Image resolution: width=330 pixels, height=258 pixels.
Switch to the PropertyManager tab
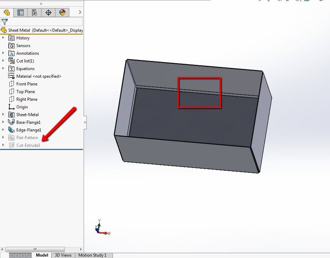click(x=21, y=13)
